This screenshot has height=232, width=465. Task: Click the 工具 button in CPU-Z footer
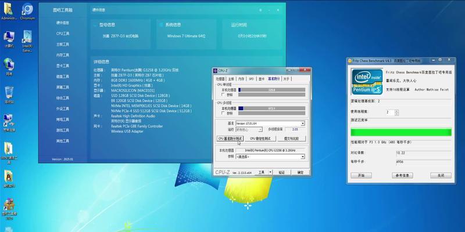pos(261,172)
